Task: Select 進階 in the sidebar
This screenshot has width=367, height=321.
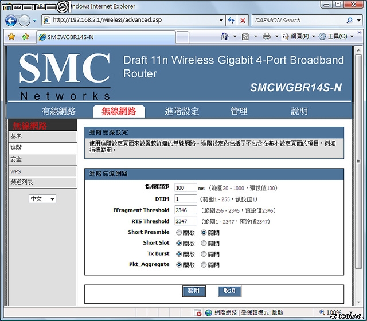Action: click(42, 148)
